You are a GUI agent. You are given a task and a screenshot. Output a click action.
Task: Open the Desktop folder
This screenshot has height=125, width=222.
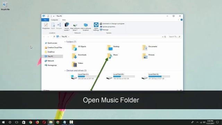pos(113,48)
